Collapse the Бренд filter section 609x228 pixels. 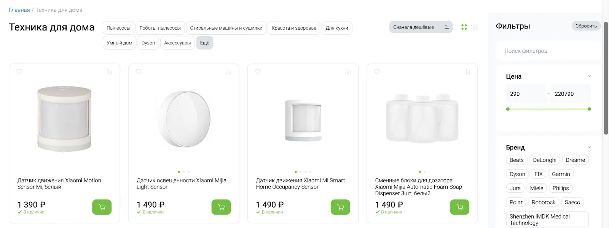click(589, 147)
